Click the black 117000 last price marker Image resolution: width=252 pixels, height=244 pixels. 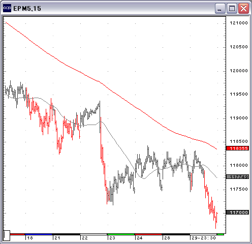238,212
